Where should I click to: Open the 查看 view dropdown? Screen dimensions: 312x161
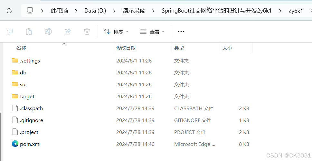click(152, 32)
